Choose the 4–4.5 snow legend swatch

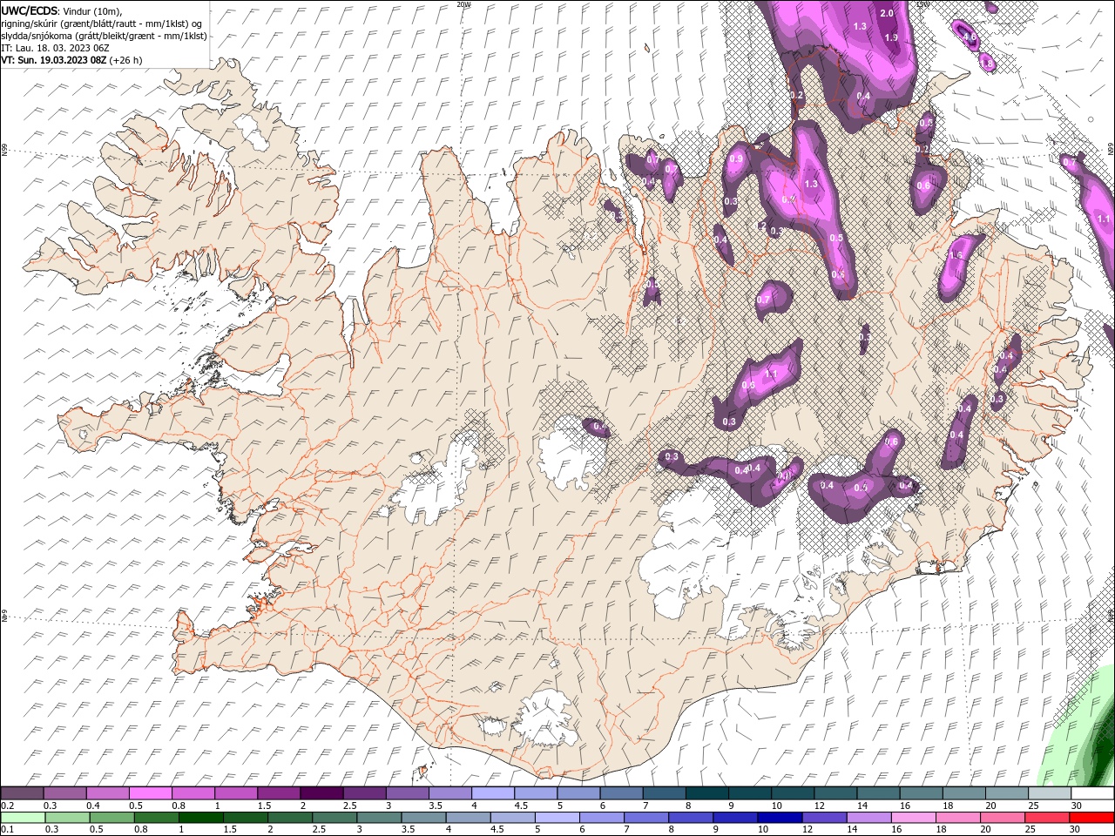[492, 793]
